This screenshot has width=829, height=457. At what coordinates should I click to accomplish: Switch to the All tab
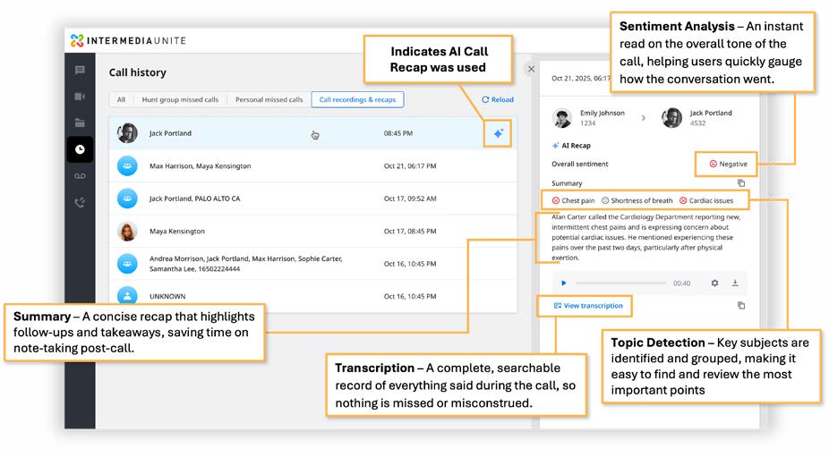(121, 99)
